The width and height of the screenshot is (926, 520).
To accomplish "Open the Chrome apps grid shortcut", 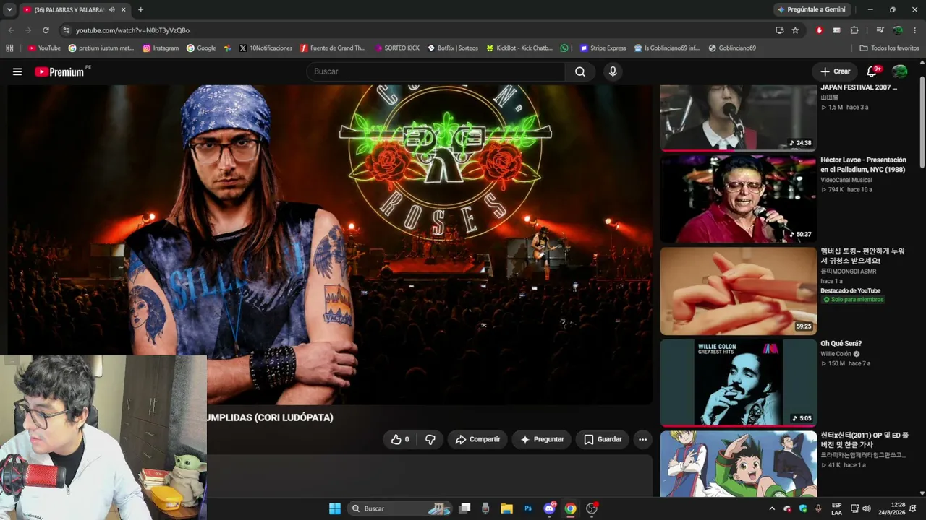I will click(x=9, y=48).
